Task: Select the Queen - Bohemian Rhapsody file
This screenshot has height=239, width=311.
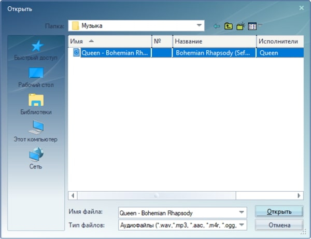Action: coord(115,53)
